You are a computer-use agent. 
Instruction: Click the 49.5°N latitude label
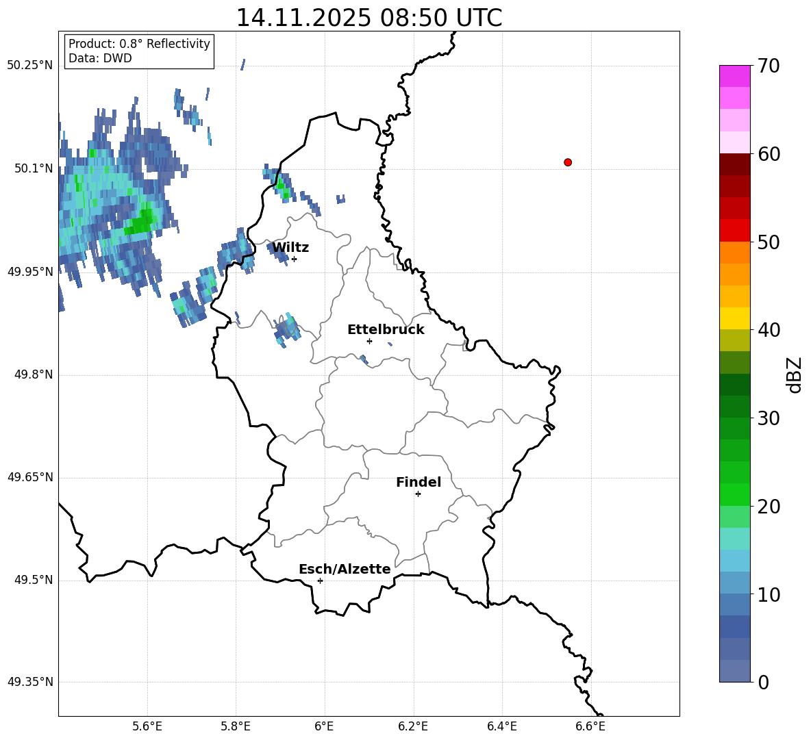34,580
